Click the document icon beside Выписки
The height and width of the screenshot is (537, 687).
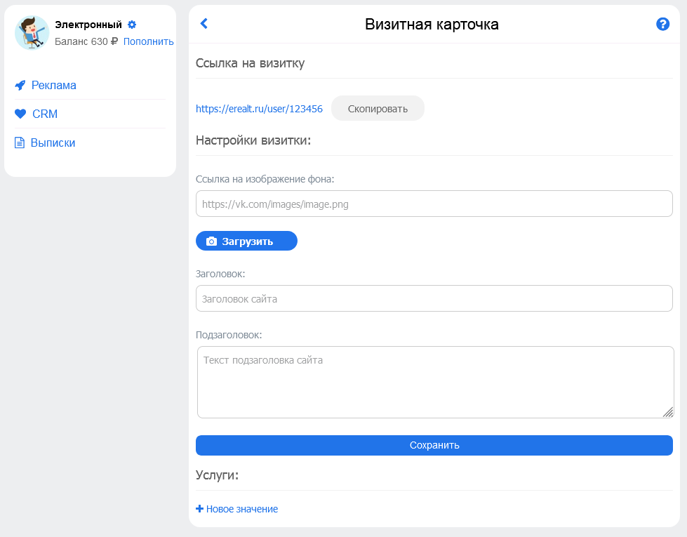coord(20,143)
